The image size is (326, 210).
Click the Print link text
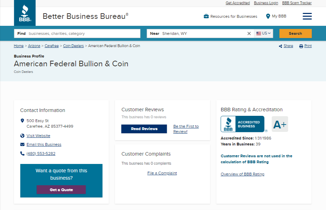[x=308, y=46]
